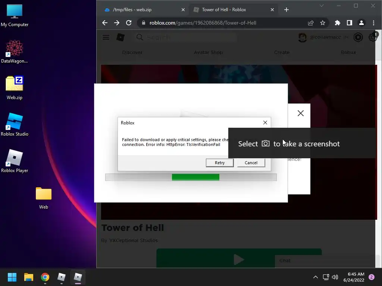Open Robux balance icon in header
The width and height of the screenshot is (382, 286).
(x=358, y=37)
